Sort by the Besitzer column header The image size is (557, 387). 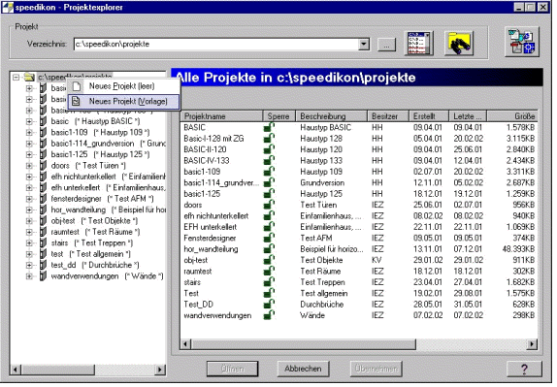[387, 116]
